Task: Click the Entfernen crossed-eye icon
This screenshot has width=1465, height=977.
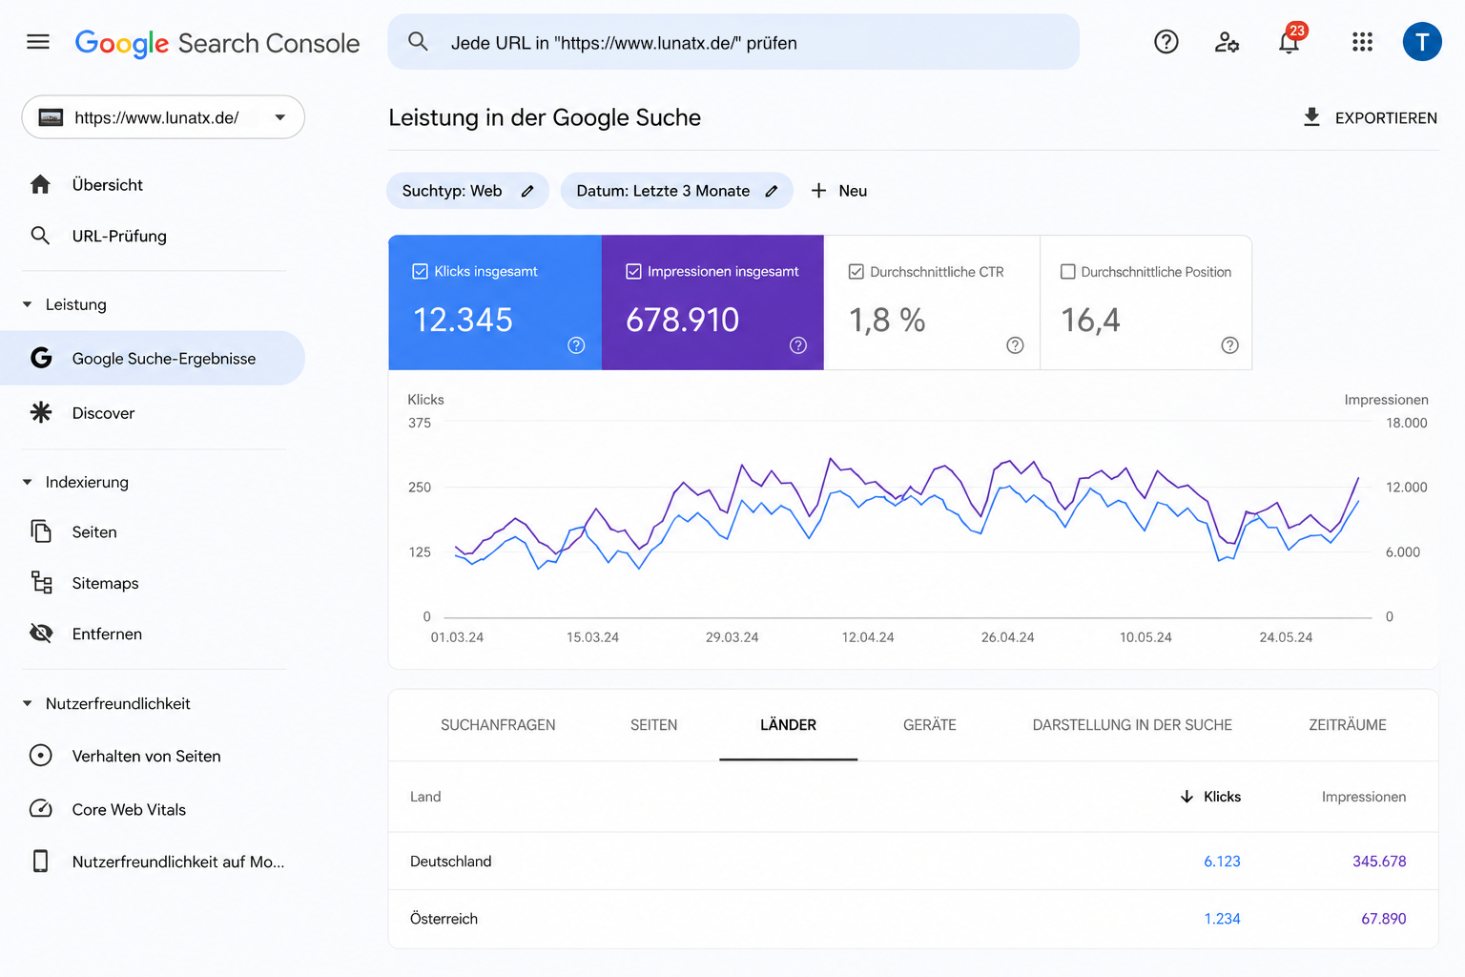Action: pyautogui.click(x=41, y=634)
